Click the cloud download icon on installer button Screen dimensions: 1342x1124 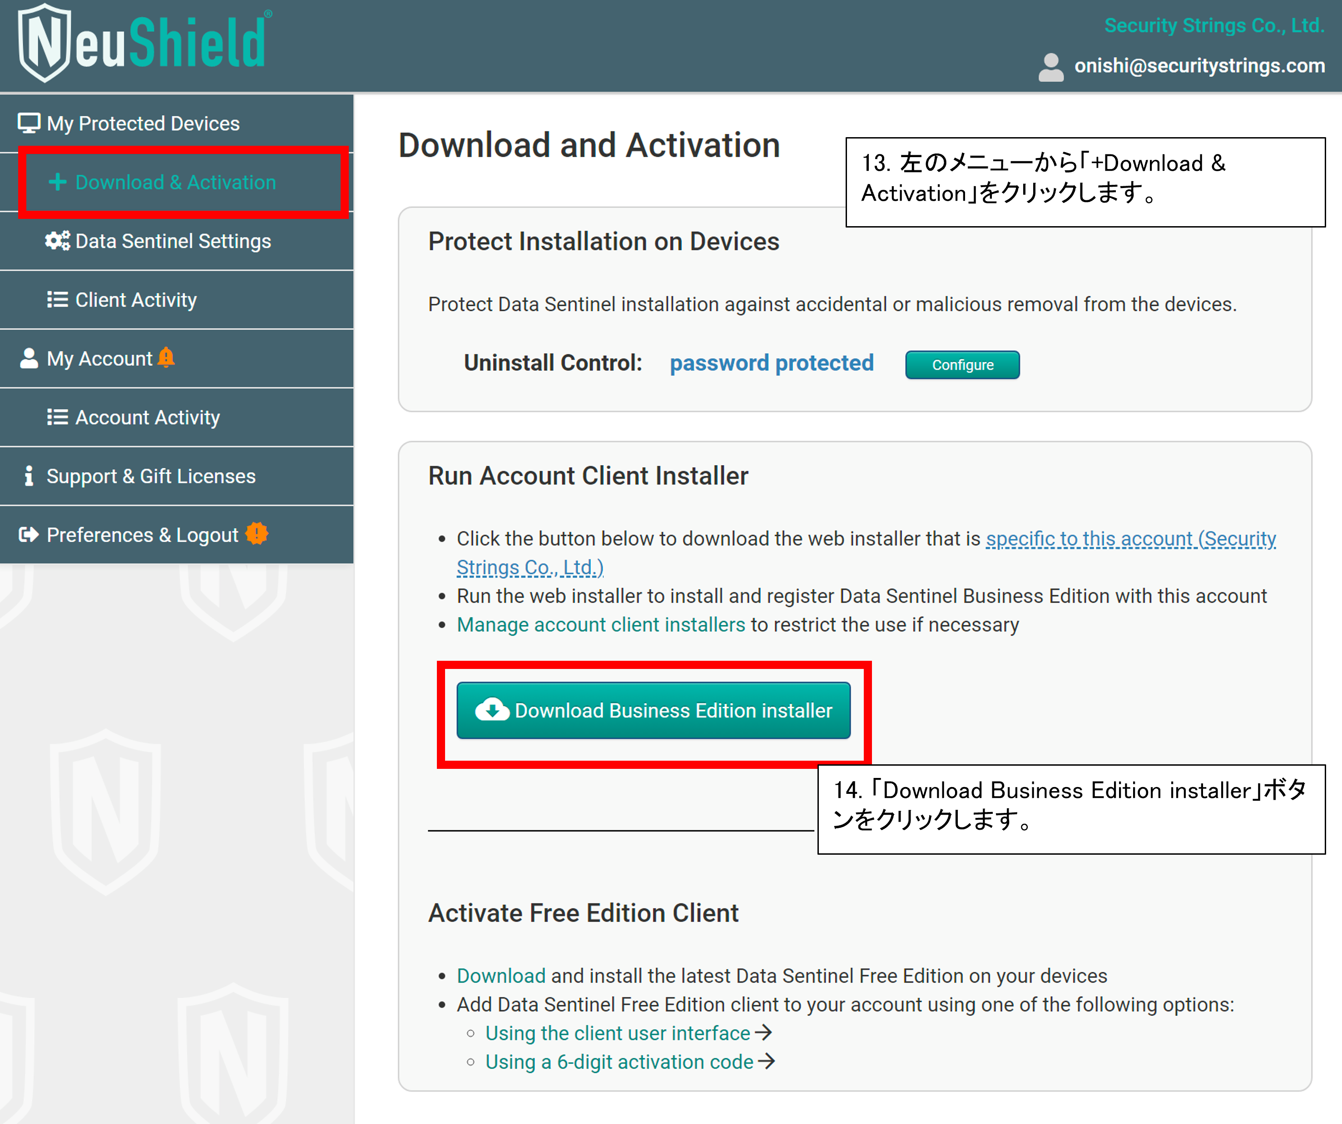[x=492, y=710]
